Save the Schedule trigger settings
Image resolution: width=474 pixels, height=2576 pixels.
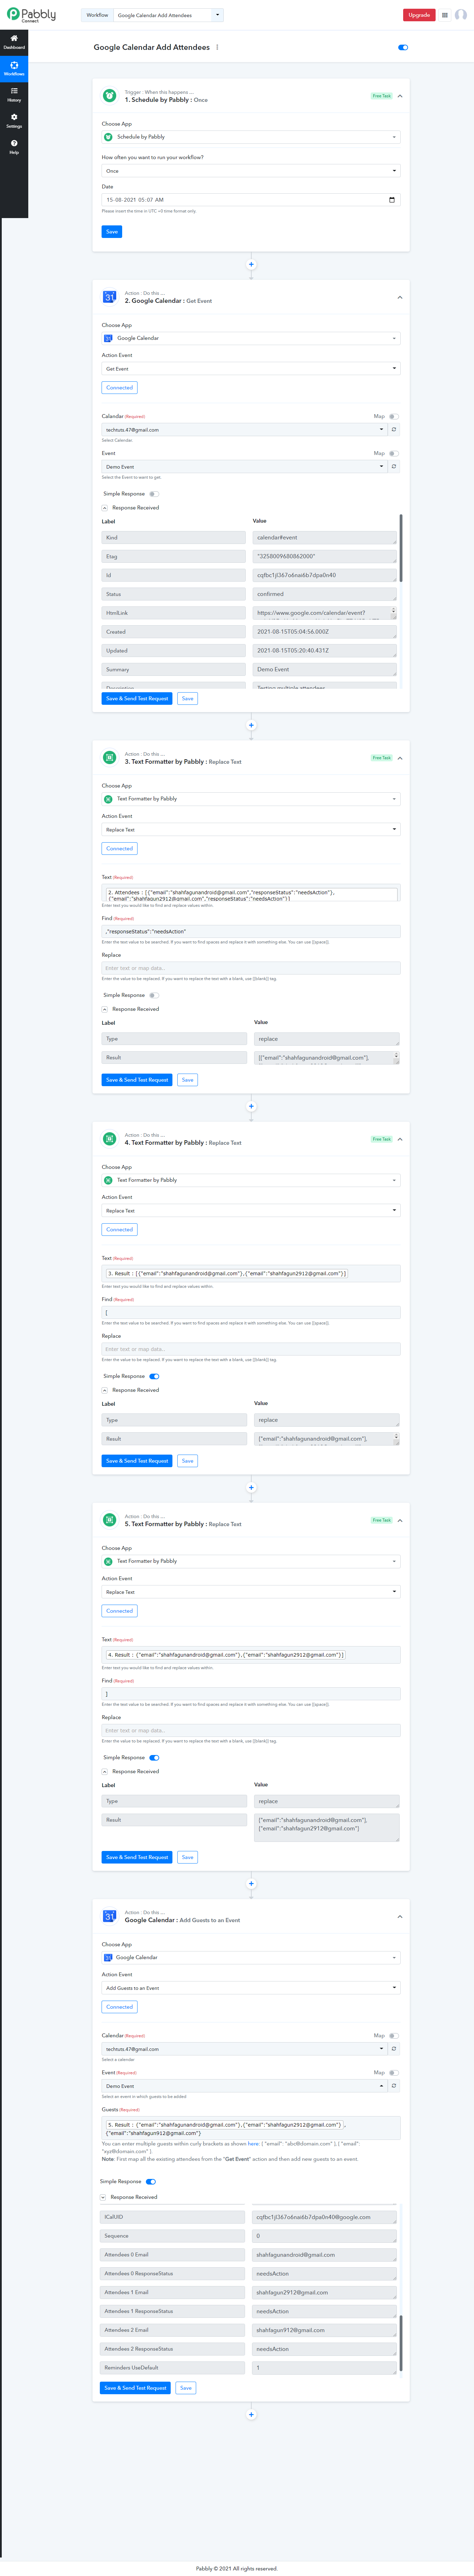pos(112,232)
